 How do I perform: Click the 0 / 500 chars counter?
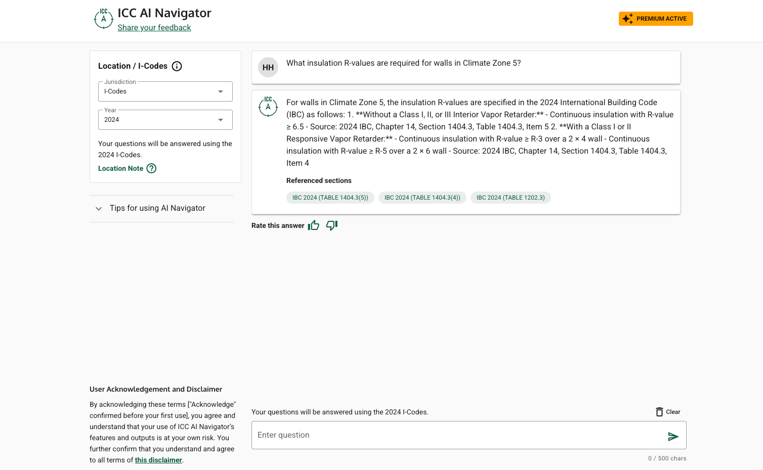[667, 458]
